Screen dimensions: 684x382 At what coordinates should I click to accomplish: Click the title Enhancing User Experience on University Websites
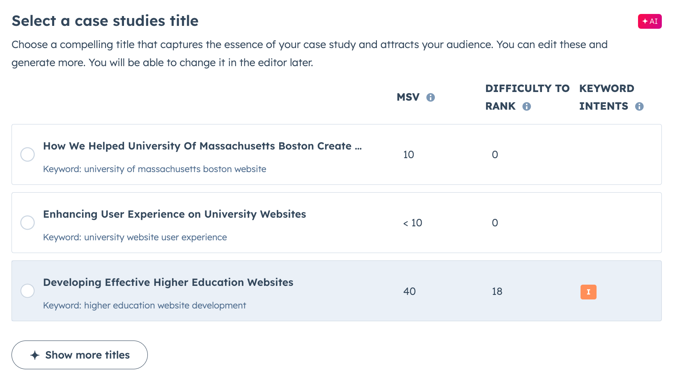click(x=174, y=214)
